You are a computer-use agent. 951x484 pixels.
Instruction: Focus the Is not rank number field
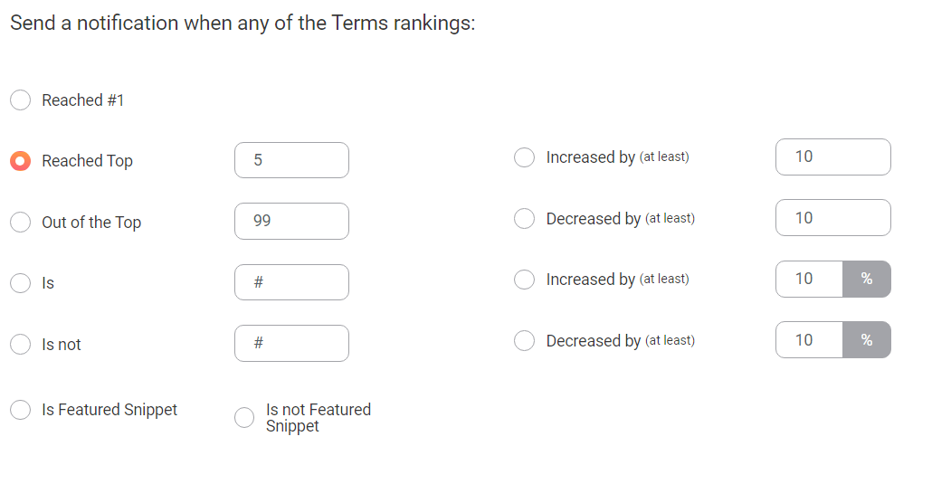pyautogui.click(x=291, y=343)
